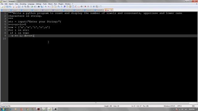Start macro recording with the red Record icon
The width and height of the screenshot is (198, 111).
85,6
